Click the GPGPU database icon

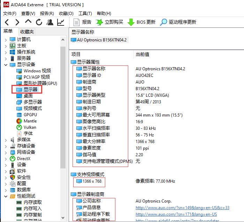19,115
